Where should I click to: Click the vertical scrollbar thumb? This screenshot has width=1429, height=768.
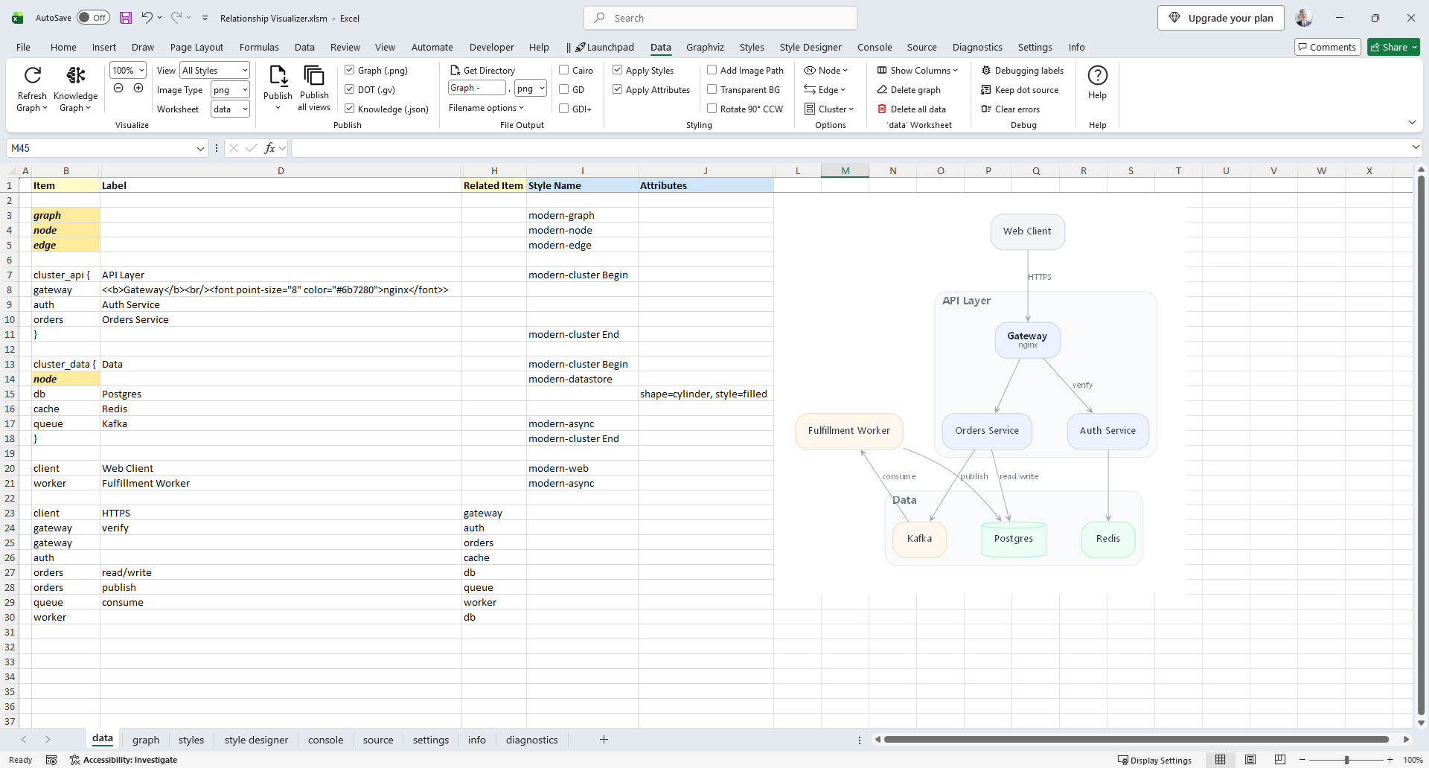(x=1421, y=445)
